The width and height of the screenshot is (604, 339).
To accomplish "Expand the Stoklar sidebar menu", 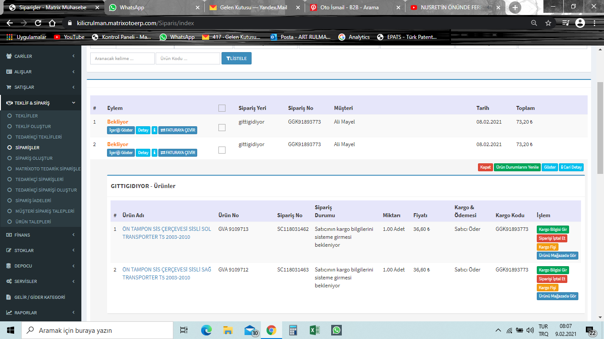I will 40,250.
